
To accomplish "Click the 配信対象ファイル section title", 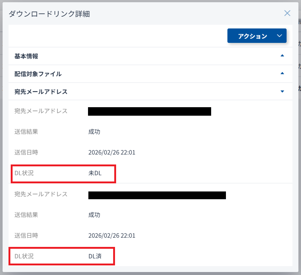I will [38, 74].
